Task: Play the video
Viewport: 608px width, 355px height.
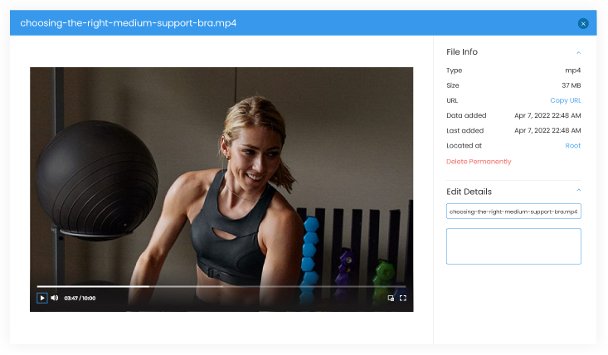Action: pos(41,298)
